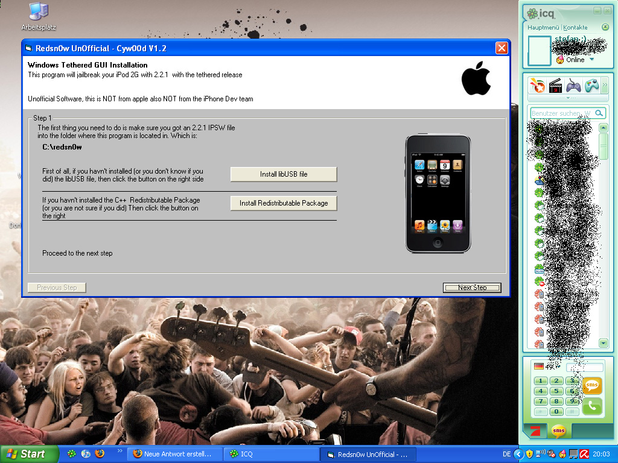Open ICQ Hauptmenü menu
Viewport: 618px width, 463px height.
[x=543, y=28]
